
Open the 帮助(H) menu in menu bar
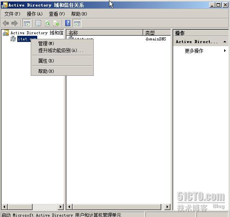79,14
